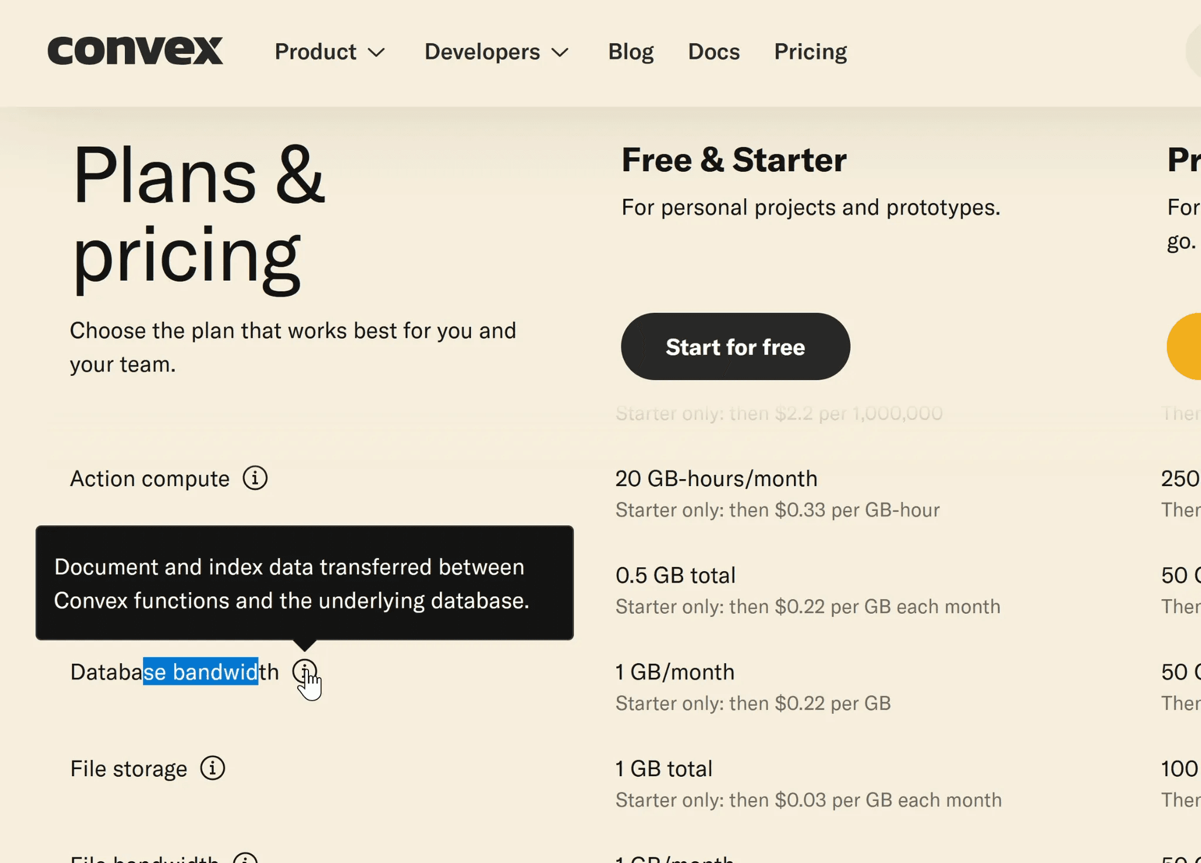Click the info icon next to File storage
This screenshot has height=863, width=1201.
tap(212, 768)
